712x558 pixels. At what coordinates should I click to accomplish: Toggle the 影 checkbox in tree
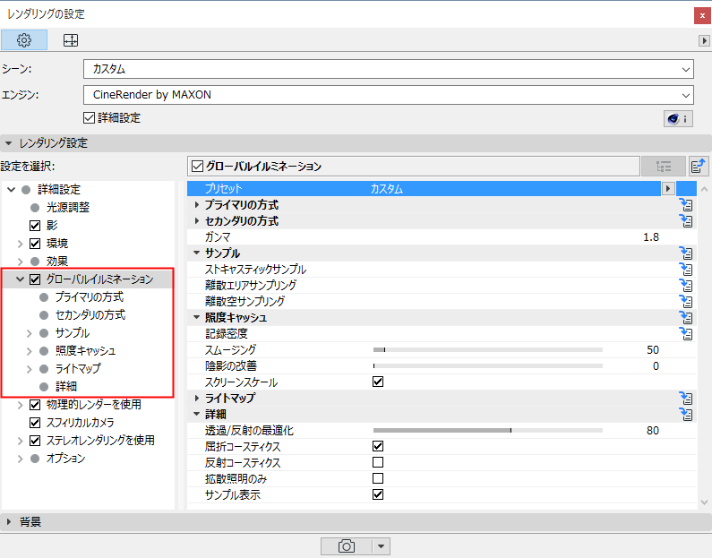(35, 226)
